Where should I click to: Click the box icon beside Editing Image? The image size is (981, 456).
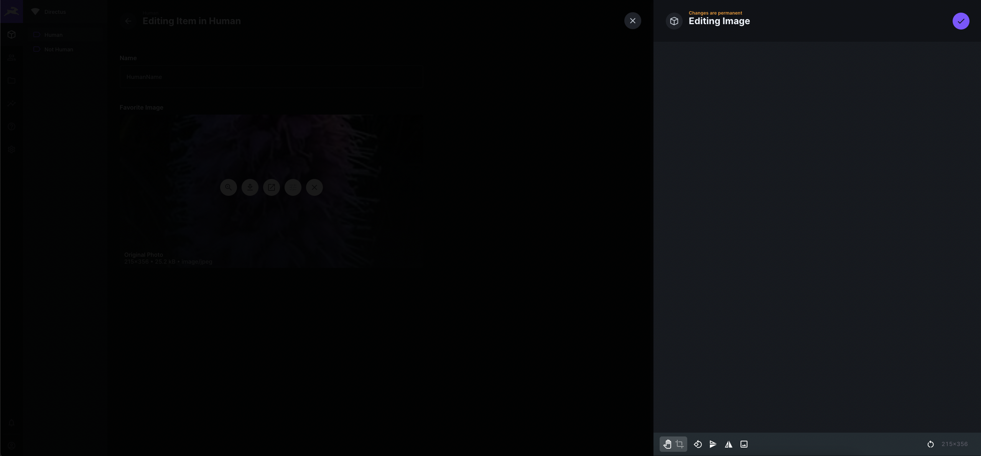coord(674,21)
